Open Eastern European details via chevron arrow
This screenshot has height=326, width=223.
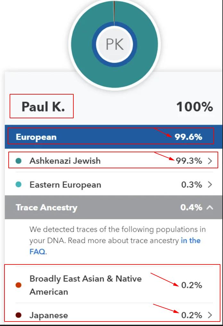pos(210,185)
